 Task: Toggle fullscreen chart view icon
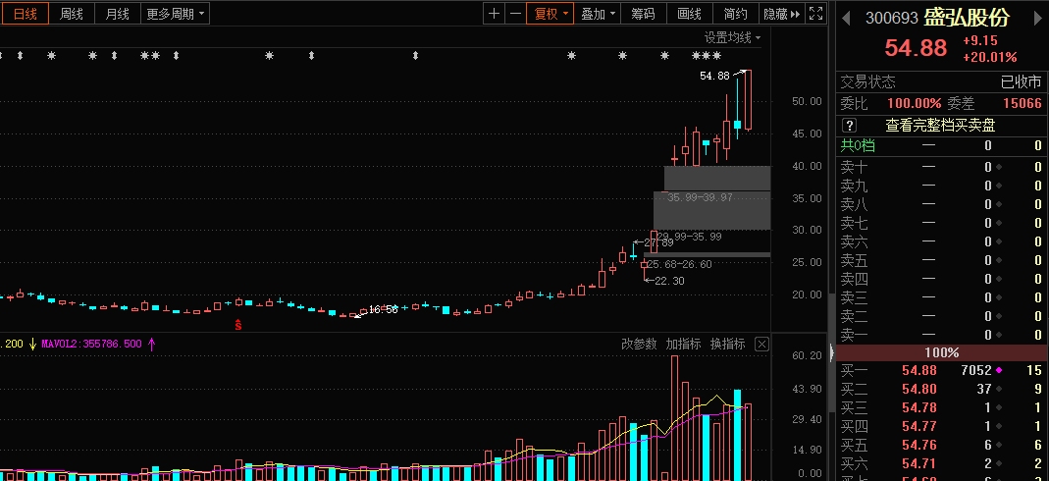[816, 14]
